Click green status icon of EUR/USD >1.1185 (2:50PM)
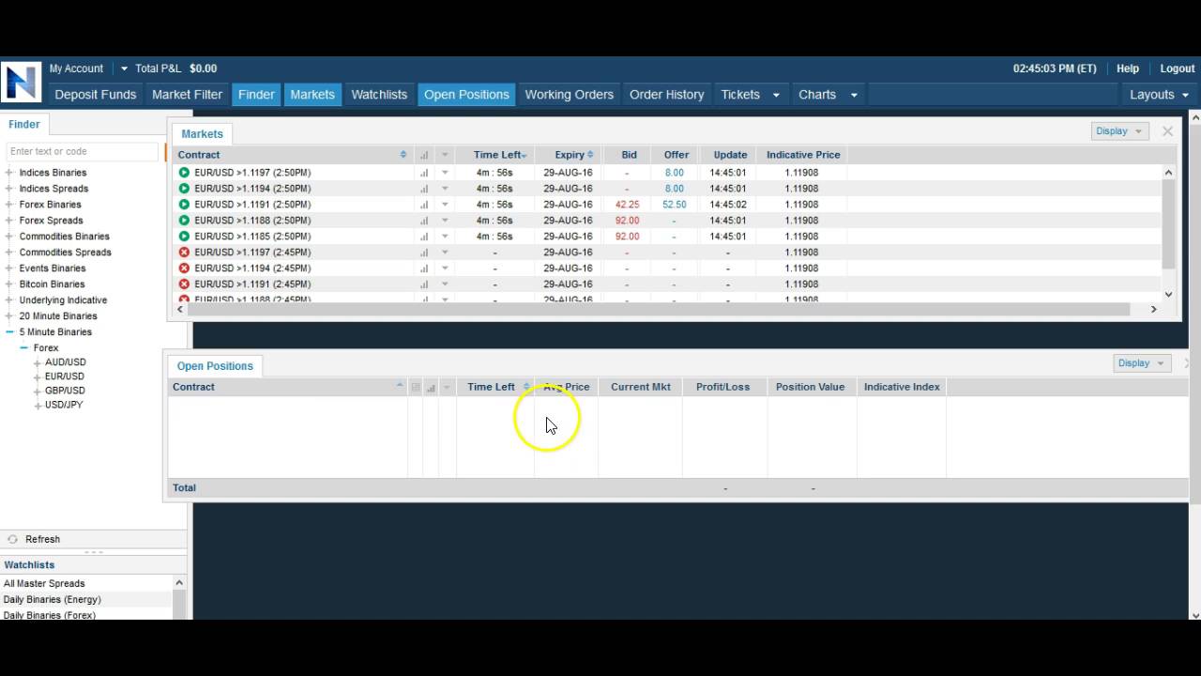Screen dimensions: 1201x676 pyautogui.click(x=184, y=237)
